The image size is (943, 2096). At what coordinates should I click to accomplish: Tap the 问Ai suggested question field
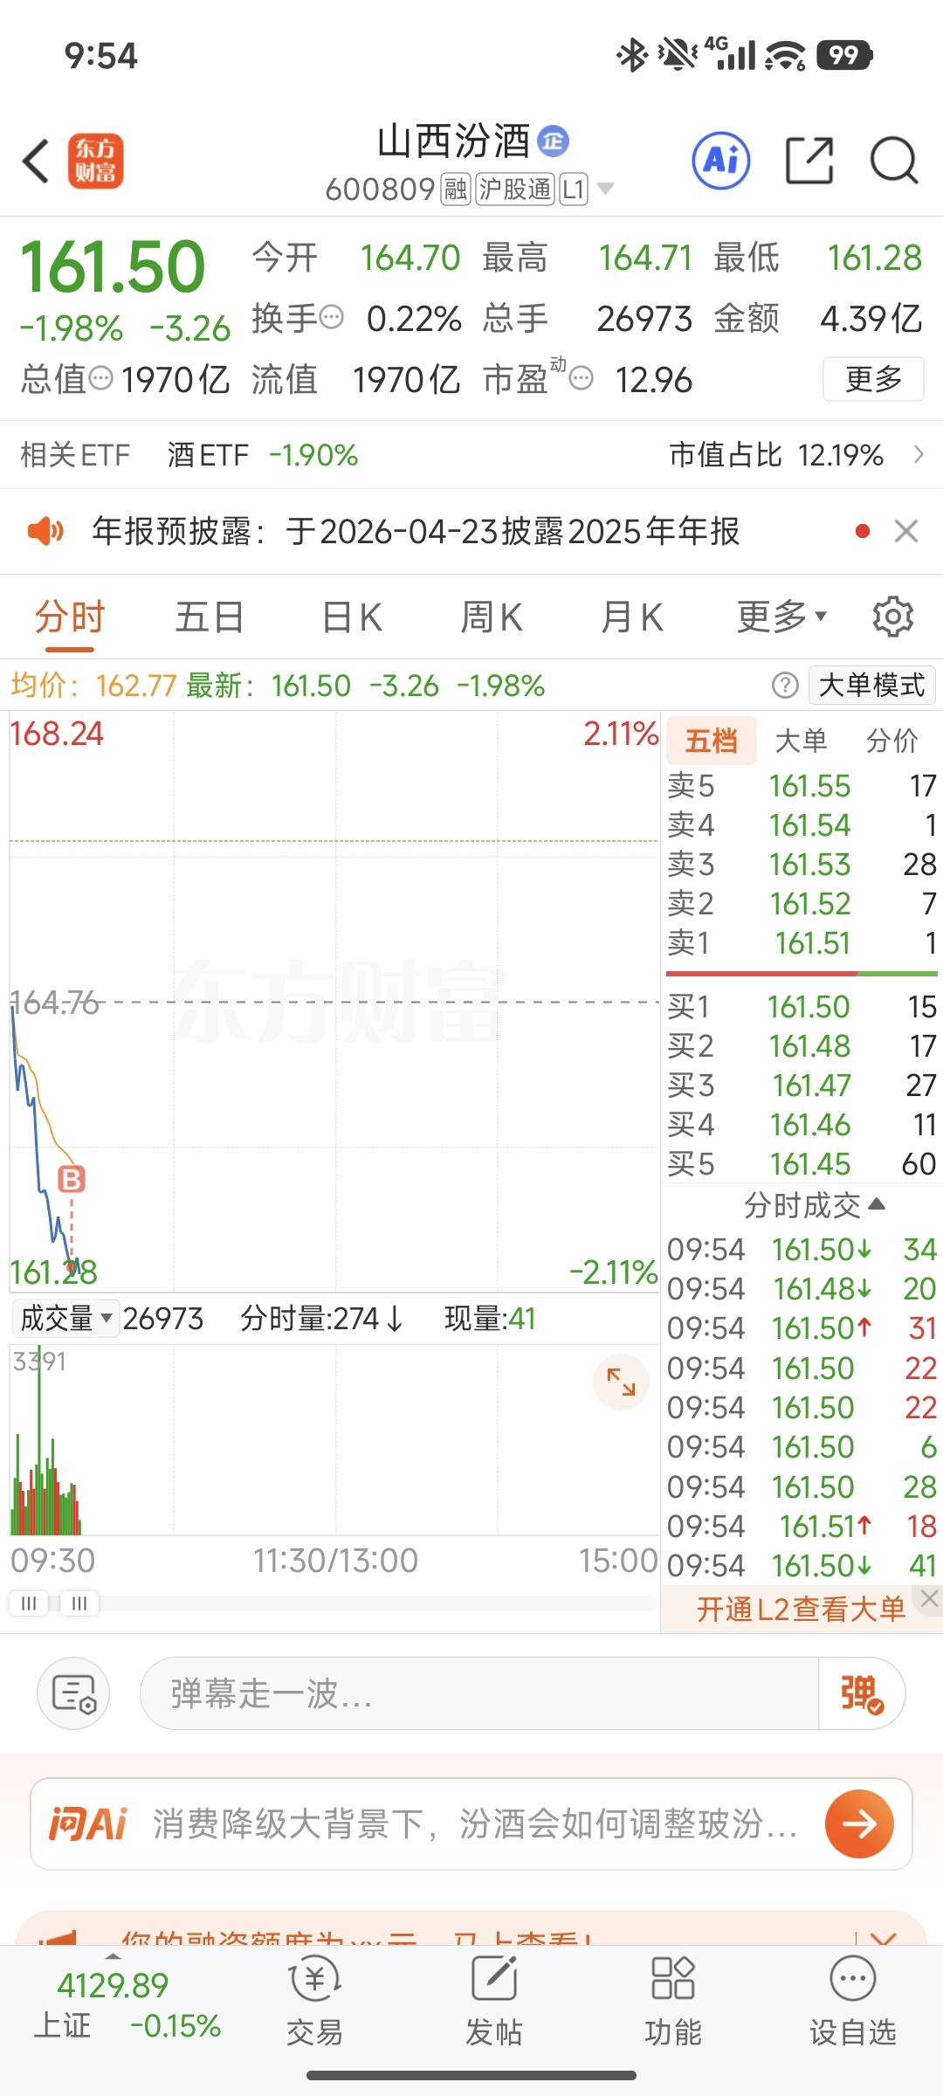pyautogui.click(x=476, y=1824)
